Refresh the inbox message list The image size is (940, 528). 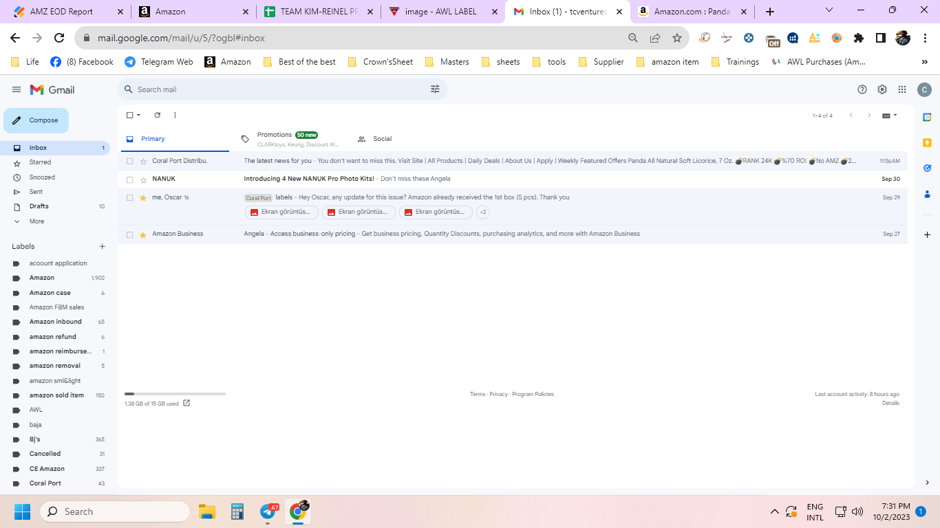157,115
